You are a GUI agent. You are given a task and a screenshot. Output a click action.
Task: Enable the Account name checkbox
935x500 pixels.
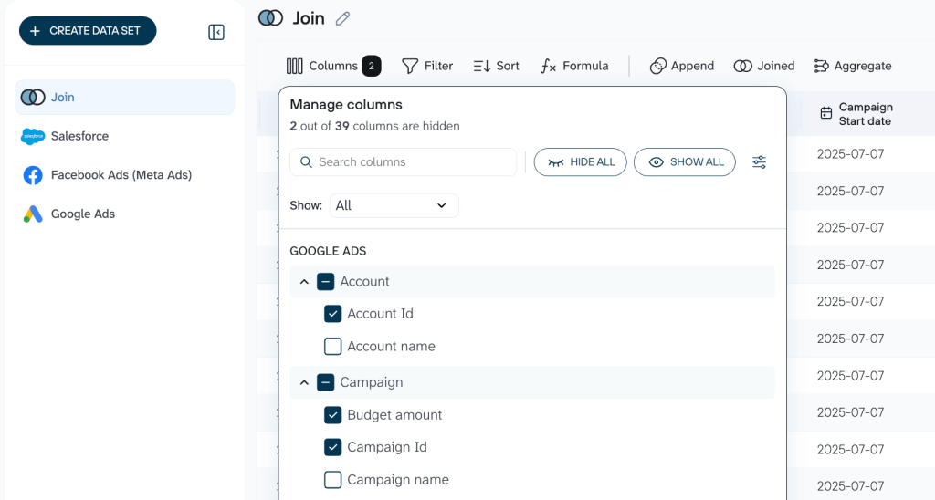333,347
